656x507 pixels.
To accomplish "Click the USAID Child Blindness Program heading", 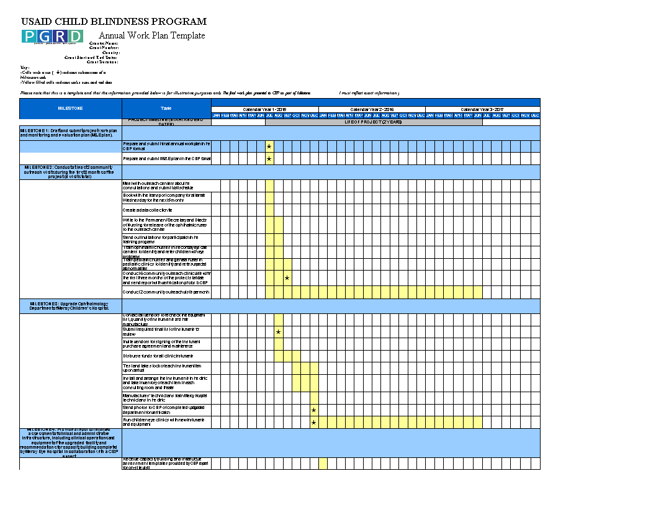I will coord(114,22).
